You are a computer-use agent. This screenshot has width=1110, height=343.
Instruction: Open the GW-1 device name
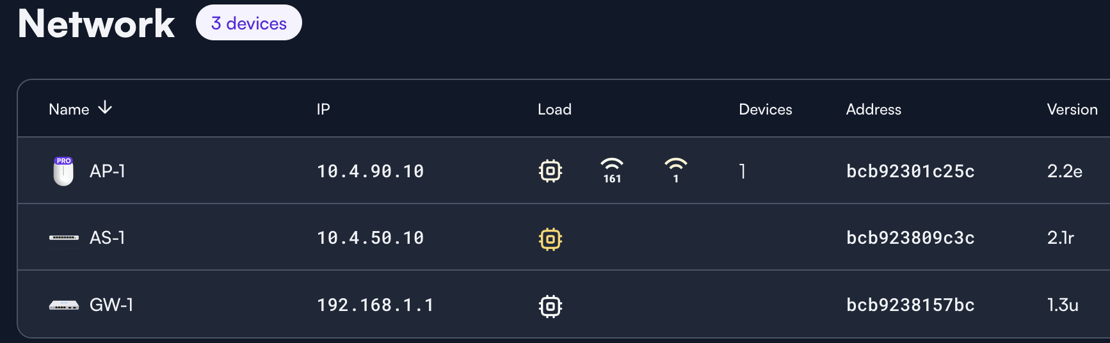111,305
